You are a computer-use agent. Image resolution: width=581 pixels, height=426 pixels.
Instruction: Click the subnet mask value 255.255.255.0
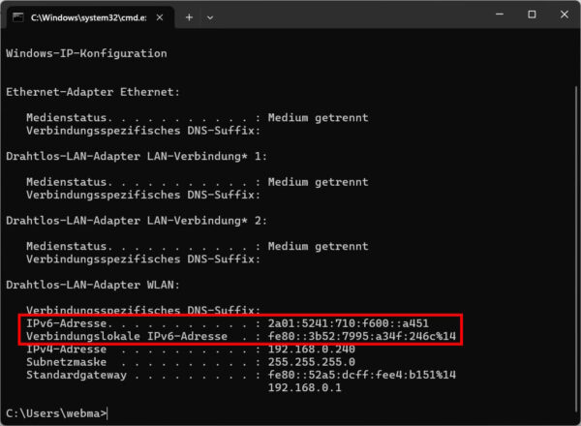(311, 361)
